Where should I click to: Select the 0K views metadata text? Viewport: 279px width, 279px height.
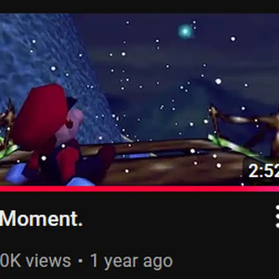click(x=35, y=261)
